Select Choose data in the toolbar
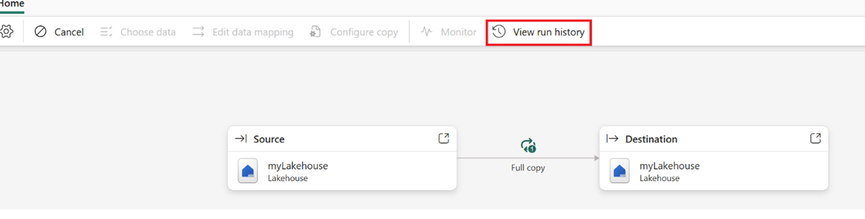865x219 pixels. [147, 32]
